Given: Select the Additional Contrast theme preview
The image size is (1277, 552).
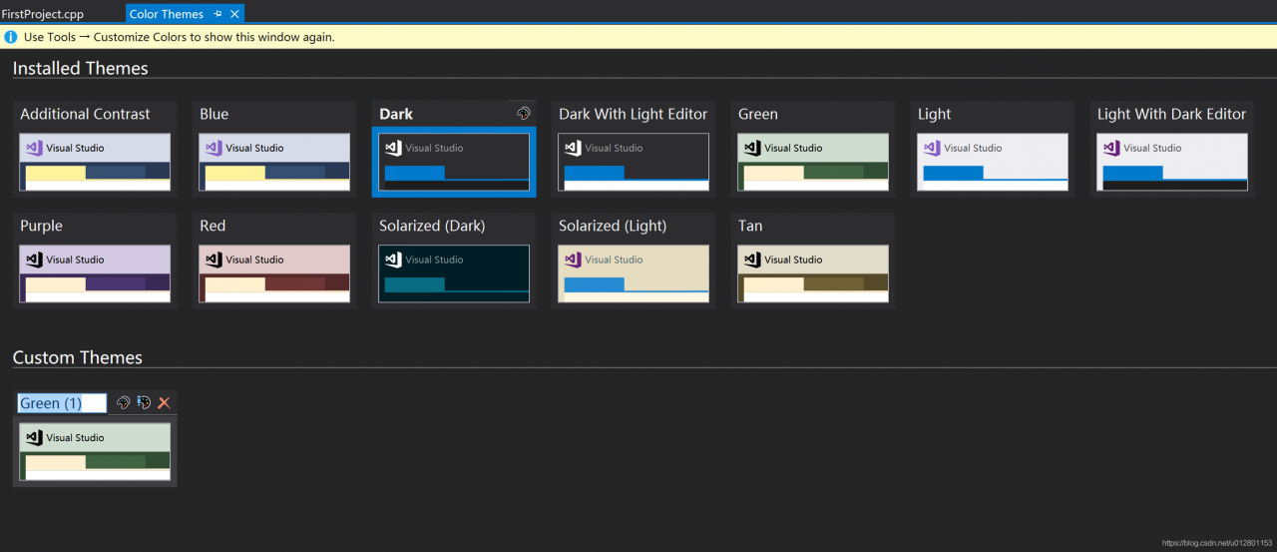Looking at the screenshot, I should pyautogui.click(x=95, y=162).
